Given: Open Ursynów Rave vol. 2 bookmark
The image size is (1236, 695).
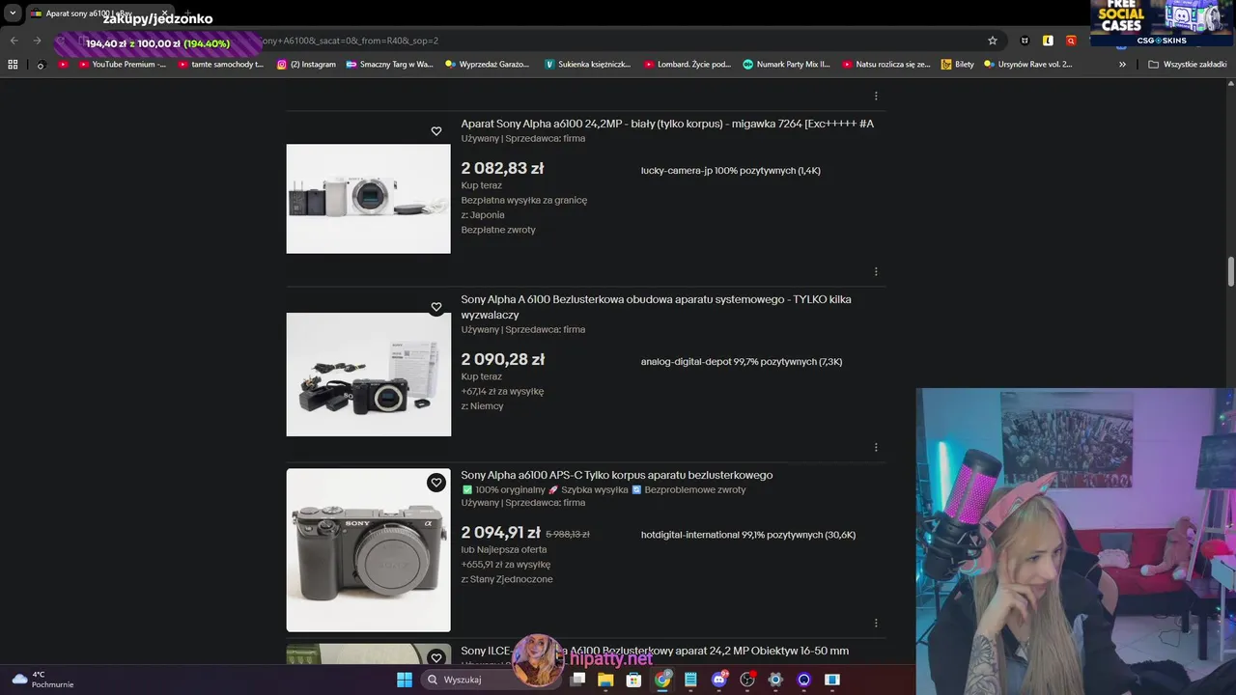Looking at the screenshot, I should [1027, 65].
